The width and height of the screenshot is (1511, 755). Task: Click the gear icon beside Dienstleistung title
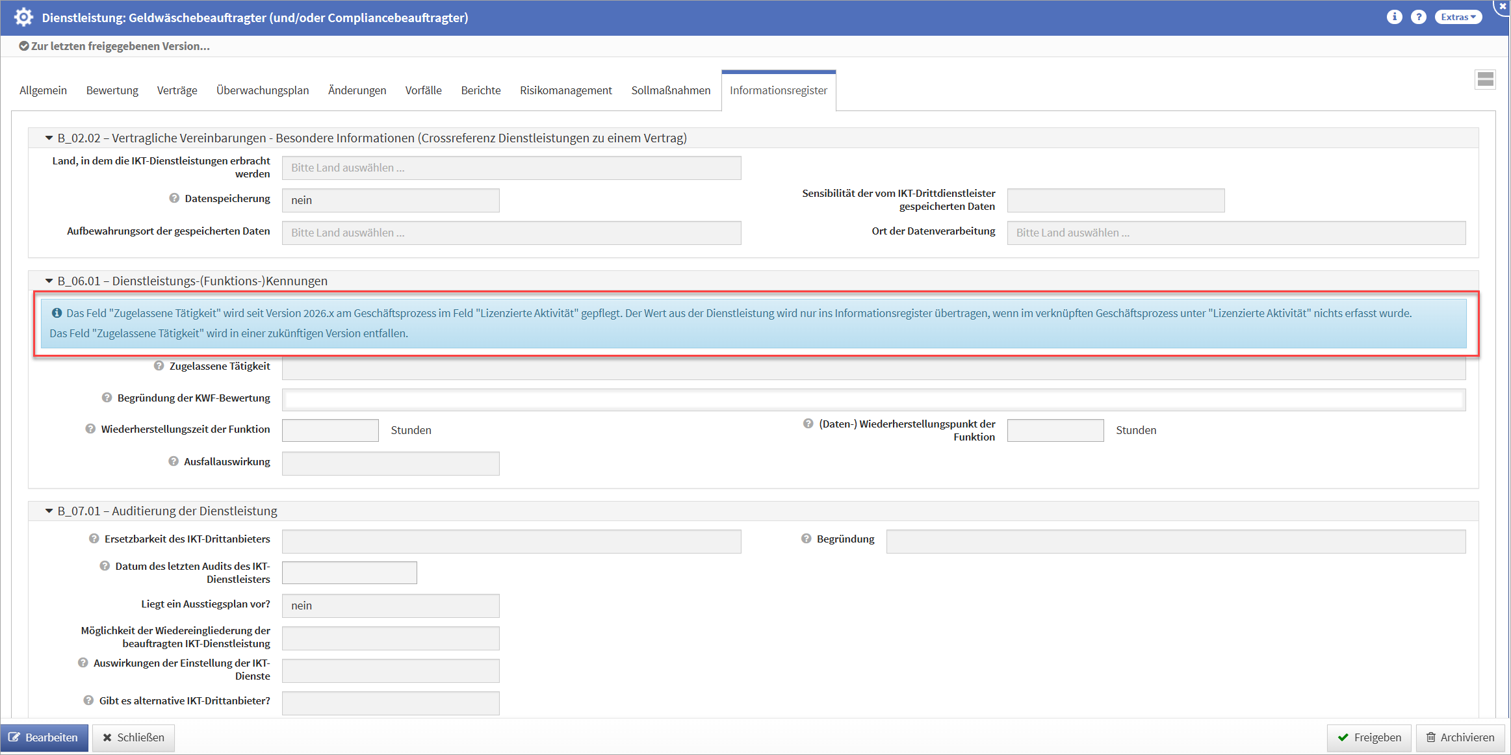tap(23, 17)
